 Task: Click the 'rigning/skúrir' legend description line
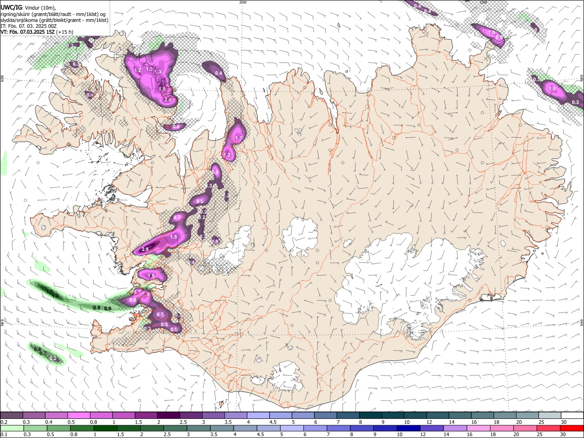click(53, 14)
